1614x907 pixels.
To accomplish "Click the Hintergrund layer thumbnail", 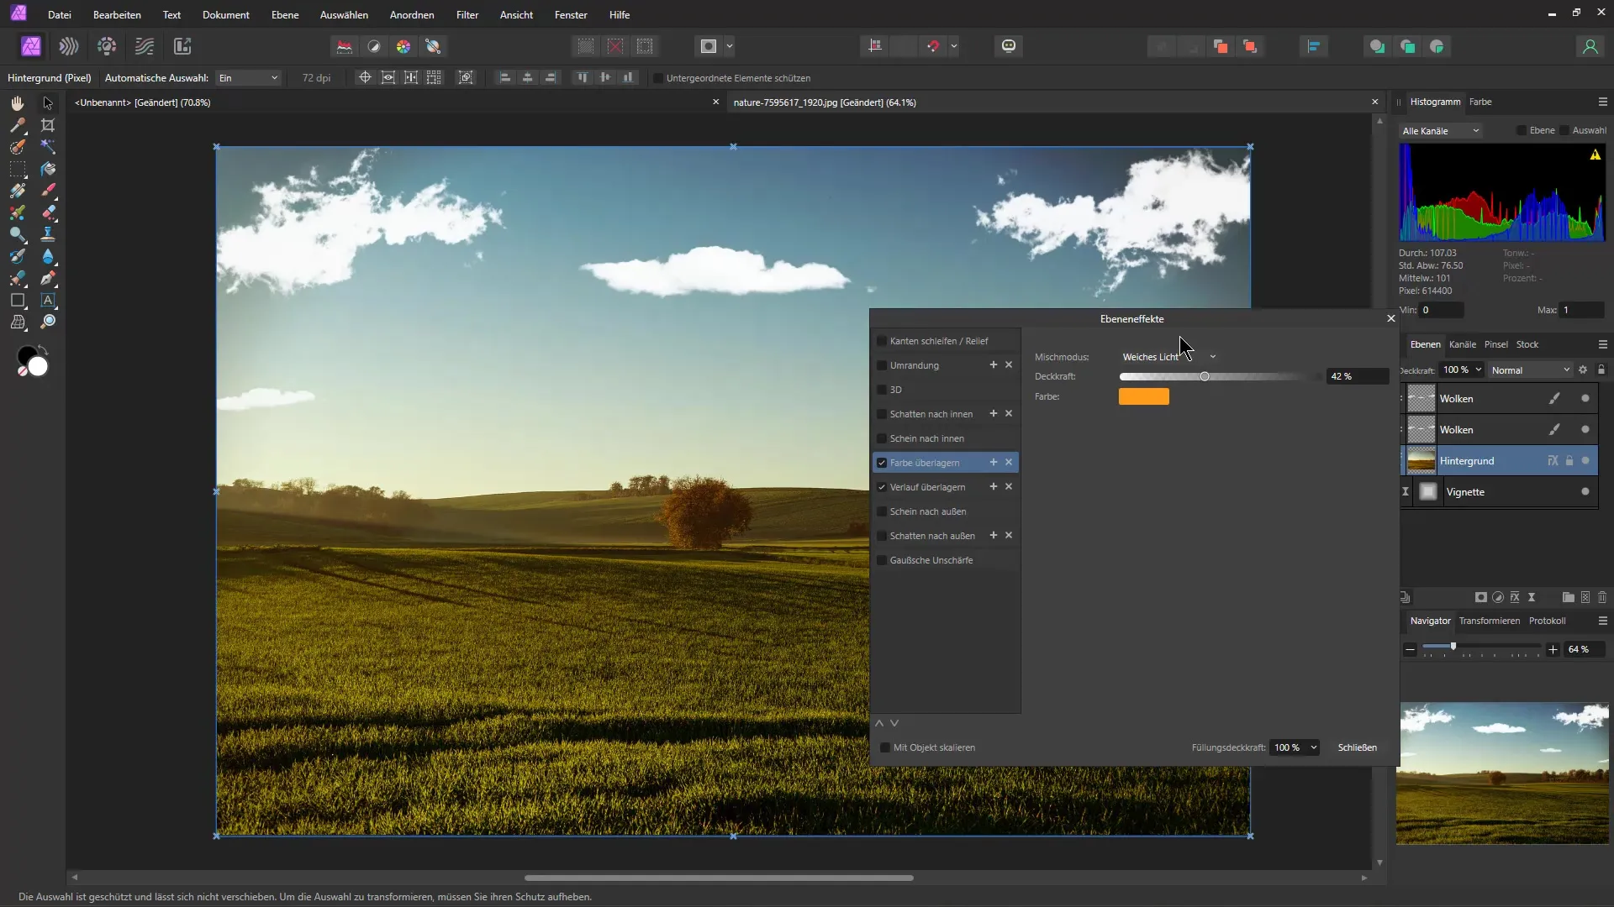I will click(x=1421, y=460).
